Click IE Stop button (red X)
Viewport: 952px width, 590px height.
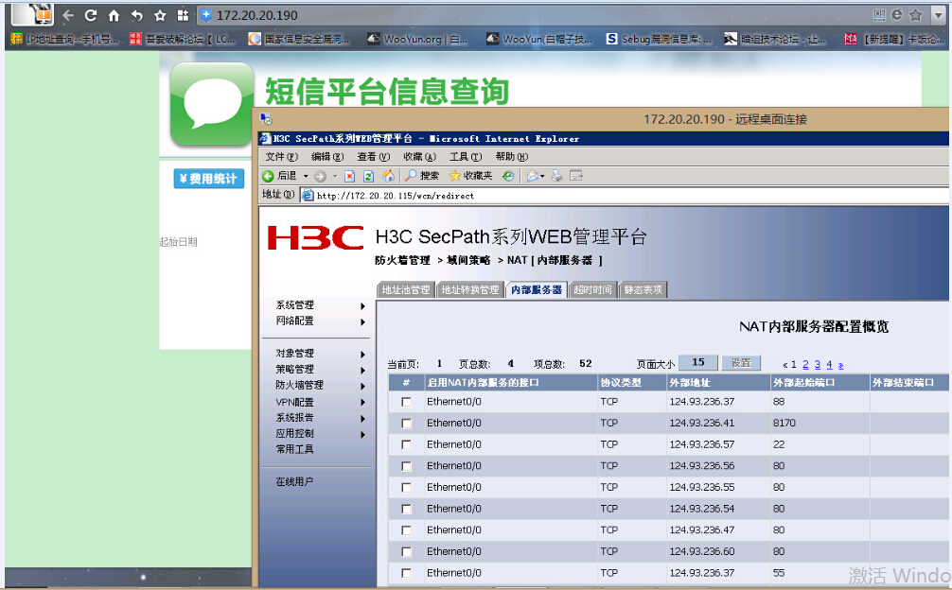pos(349,176)
